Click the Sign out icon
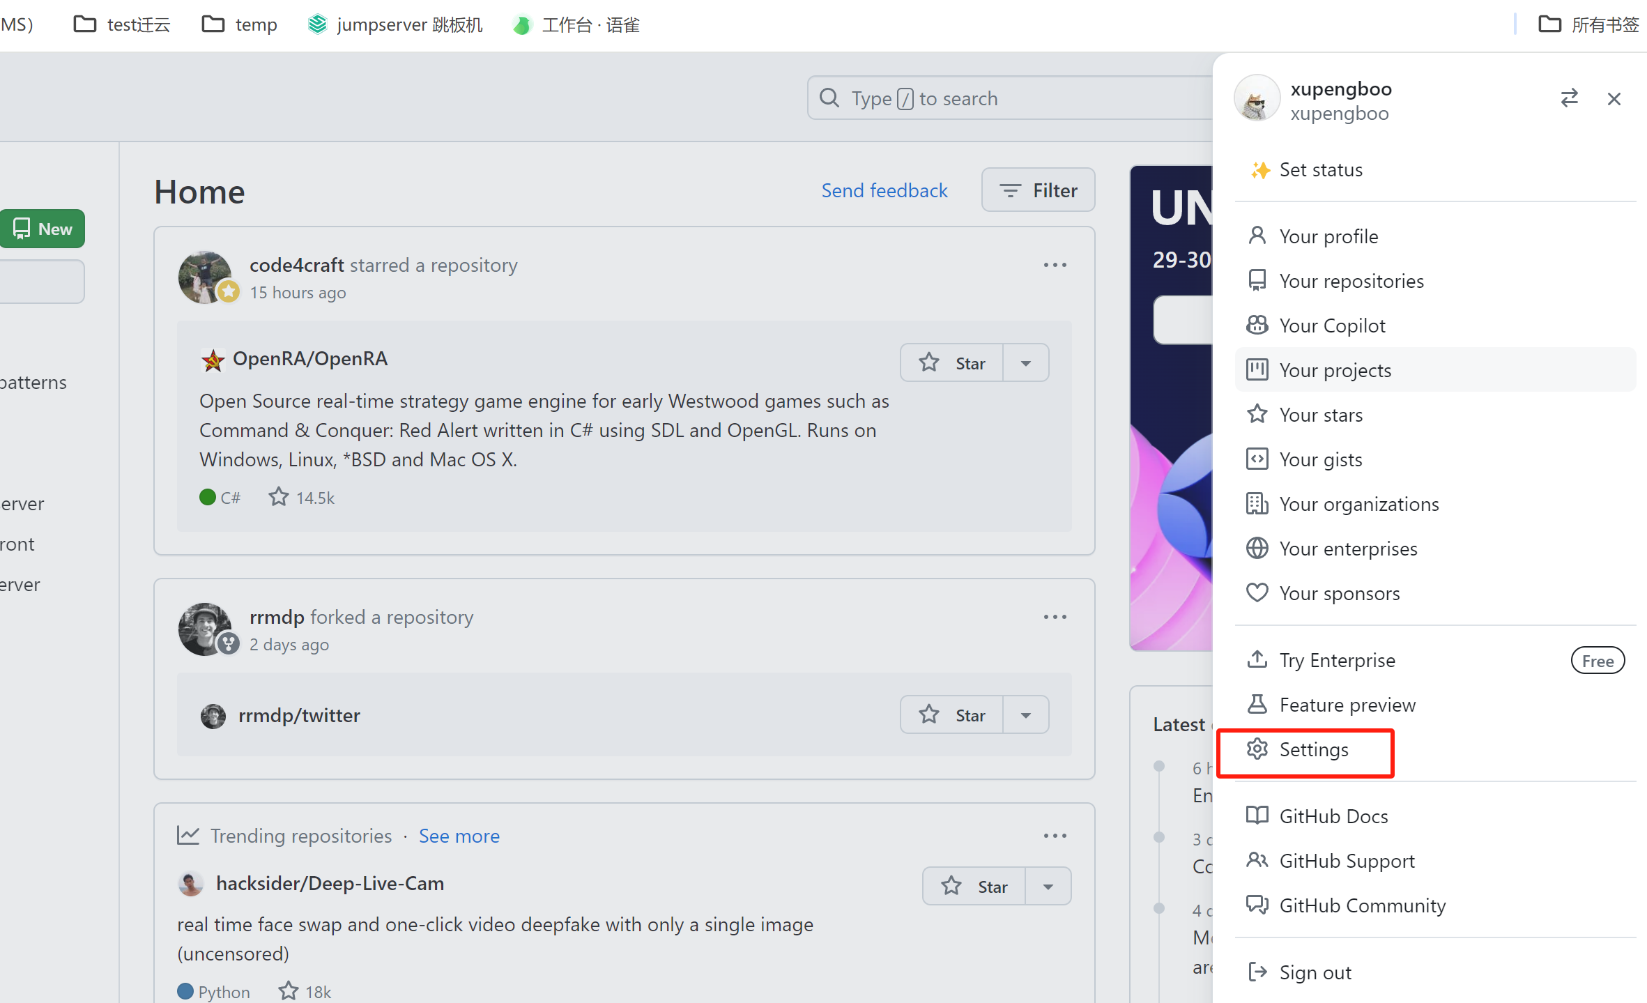Screen dimensions: 1647x1003 coord(1257,972)
